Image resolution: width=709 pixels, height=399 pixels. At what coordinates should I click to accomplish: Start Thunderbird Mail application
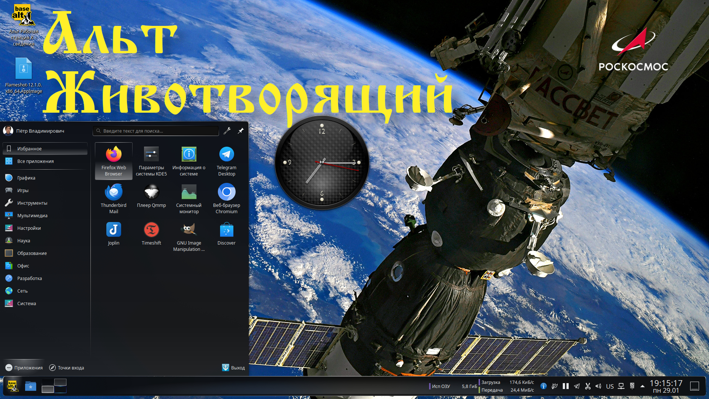coord(113,199)
